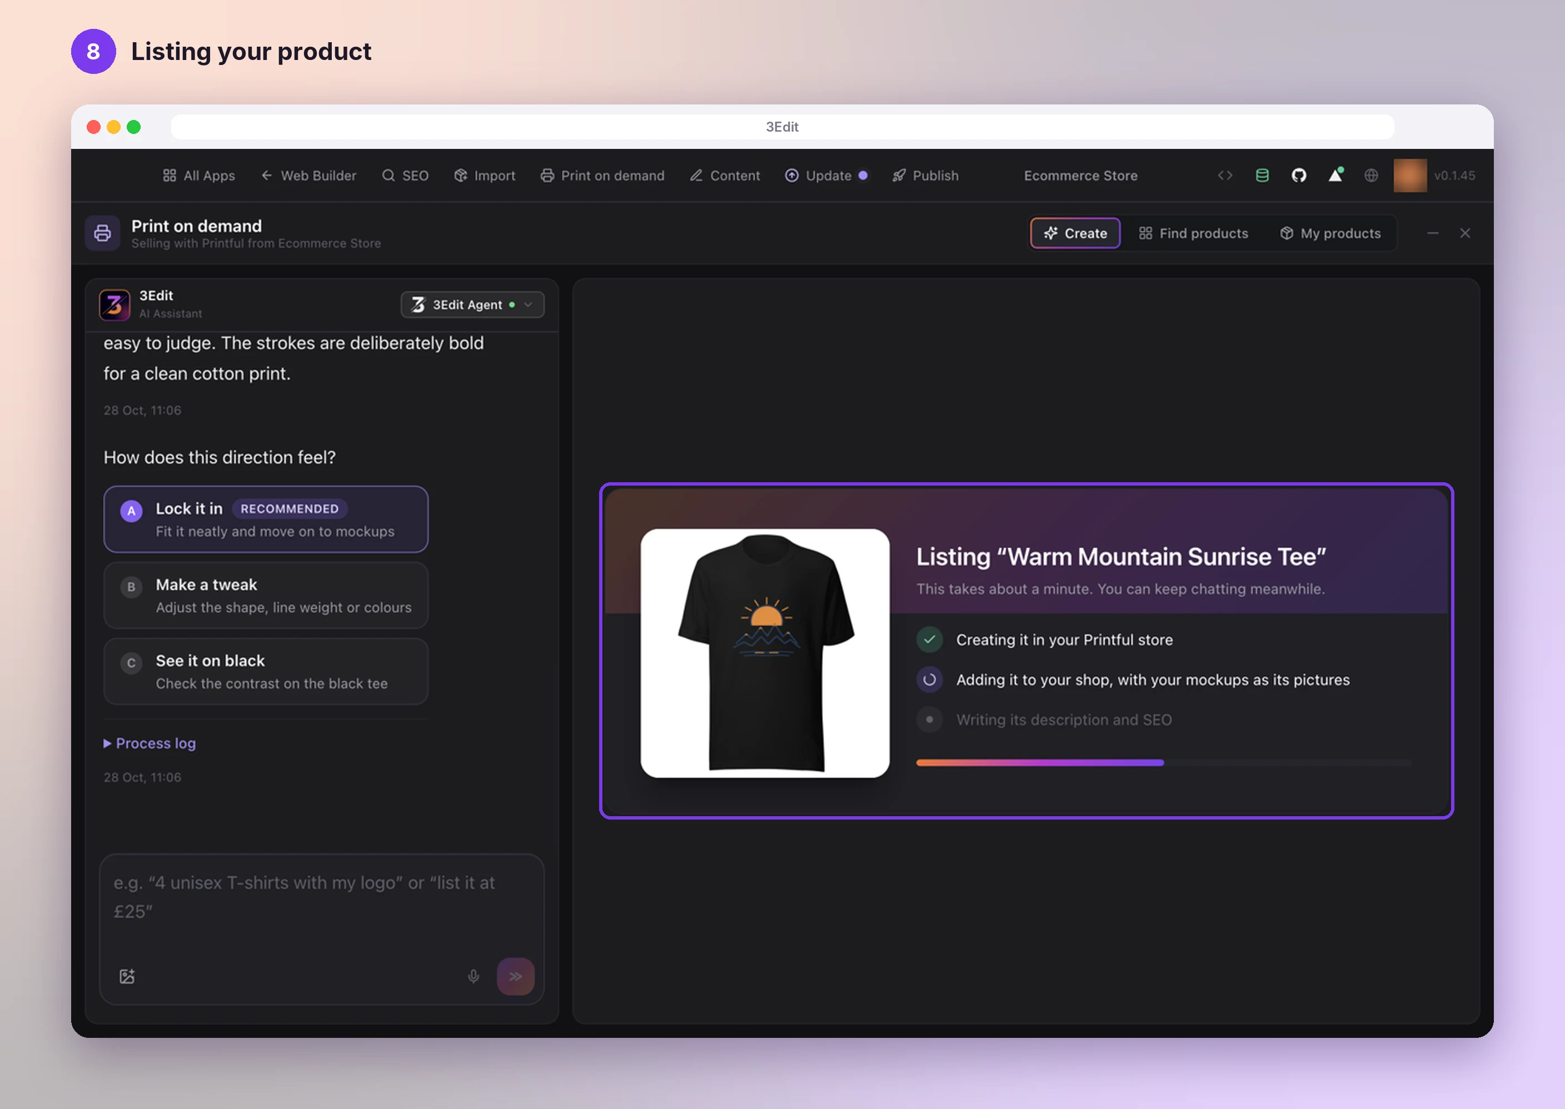Click Publish with rocket icon
This screenshot has height=1109, width=1565.
point(926,176)
